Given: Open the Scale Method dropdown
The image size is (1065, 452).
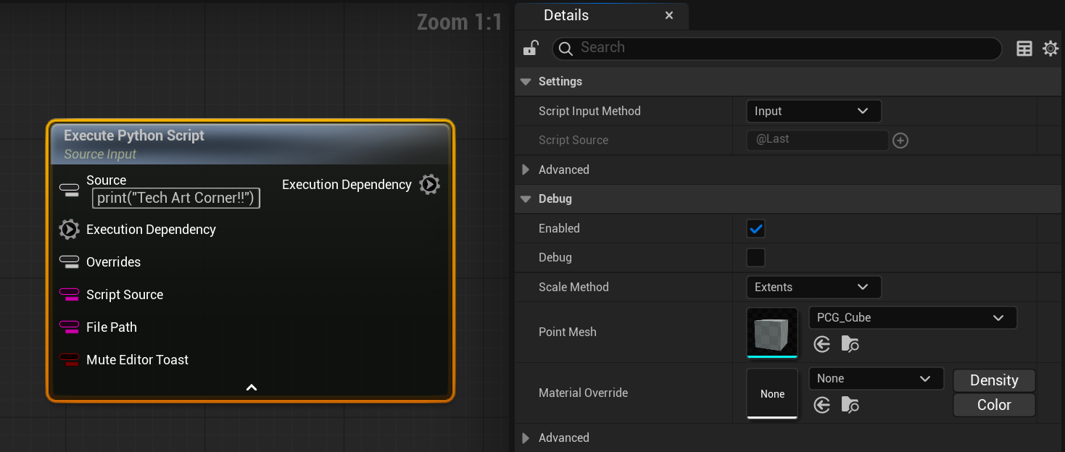Looking at the screenshot, I should click(813, 288).
